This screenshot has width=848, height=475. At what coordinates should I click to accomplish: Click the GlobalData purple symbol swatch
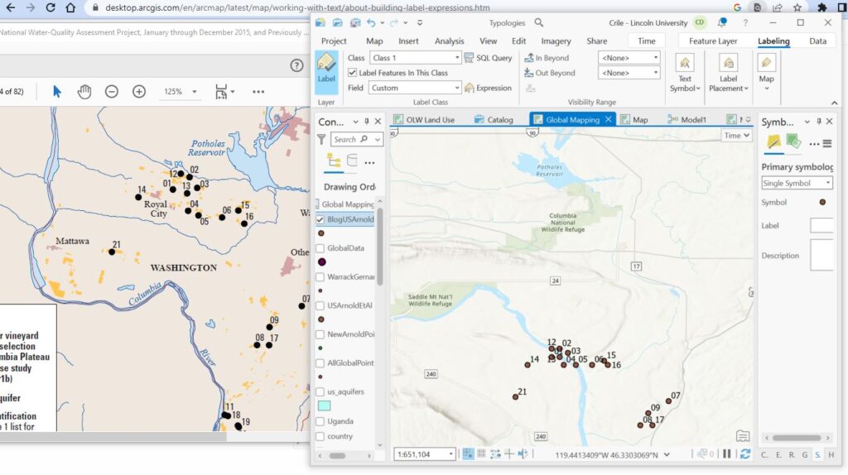(x=322, y=262)
